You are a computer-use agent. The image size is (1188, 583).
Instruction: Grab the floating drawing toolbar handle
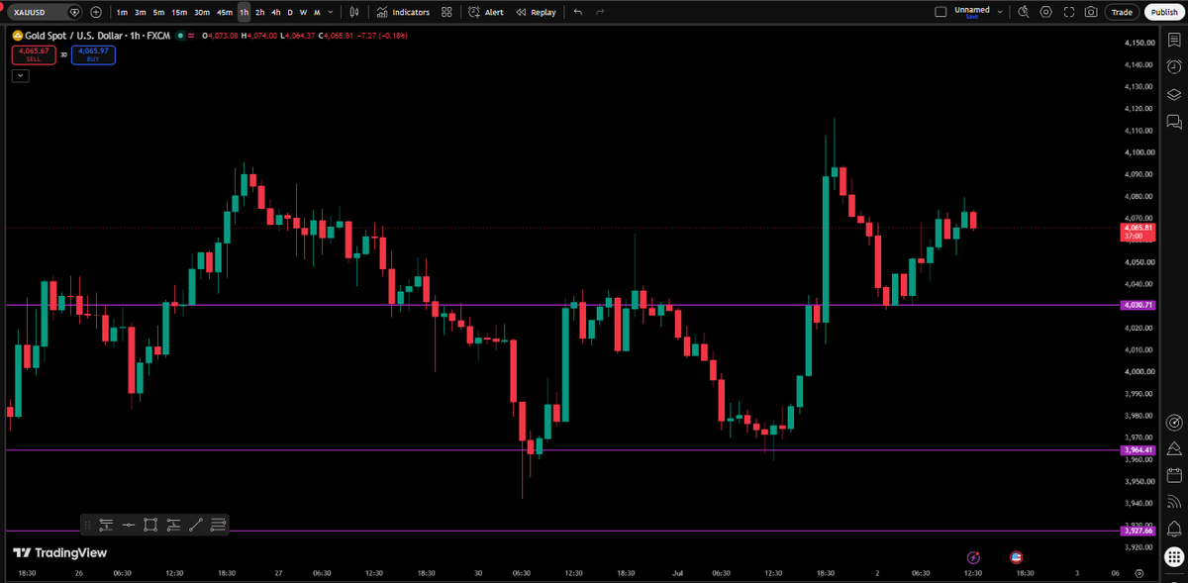point(88,525)
